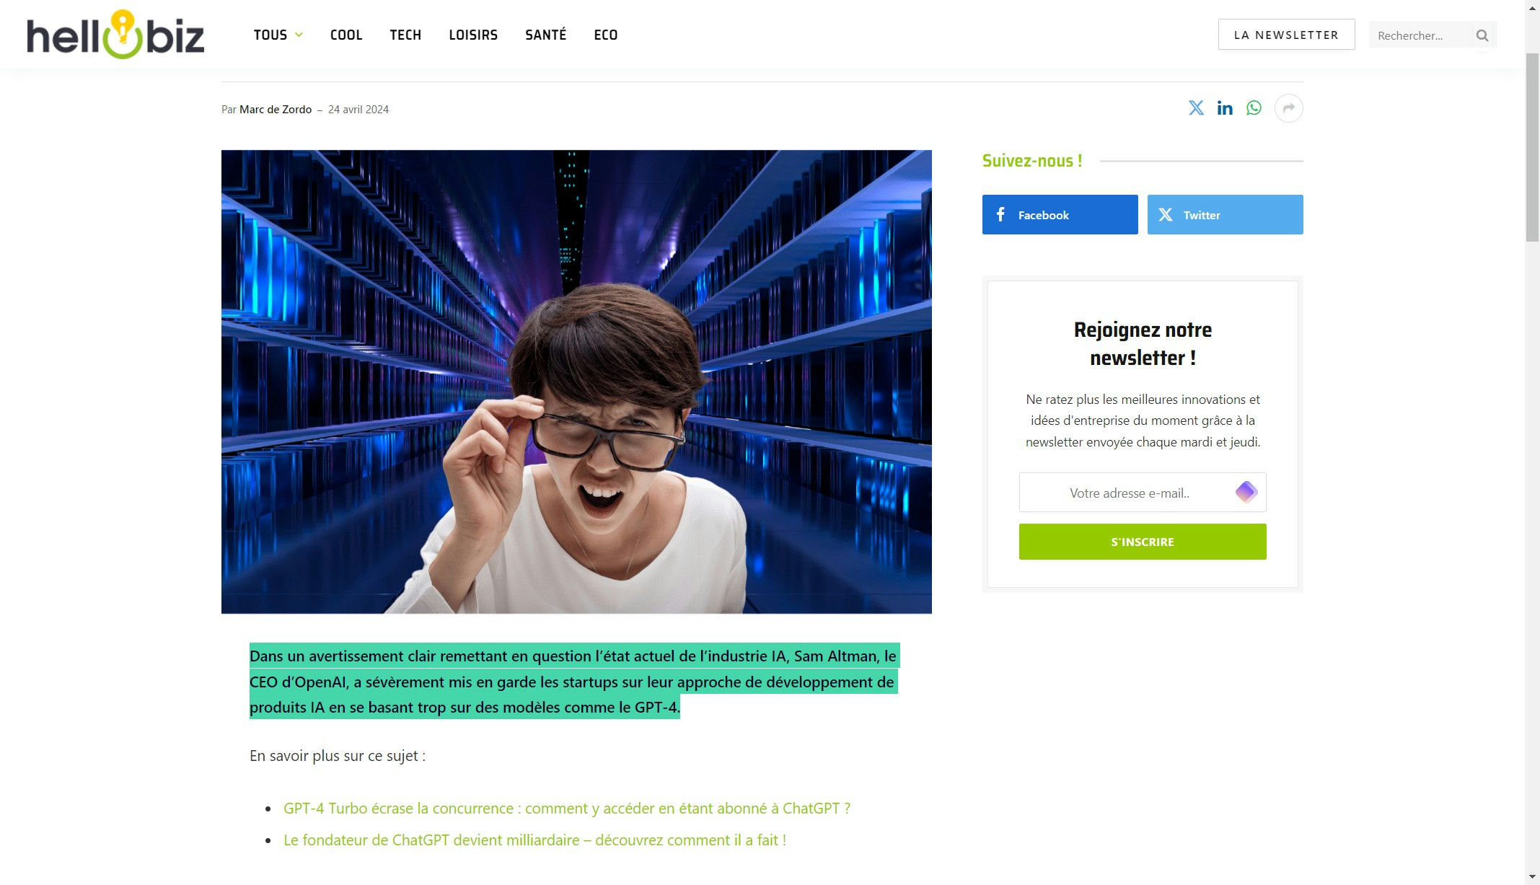Image resolution: width=1540 pixels, height=885 pixels.
Task: Expand the TOUS menu dropdown
Action: click(278, 35)
